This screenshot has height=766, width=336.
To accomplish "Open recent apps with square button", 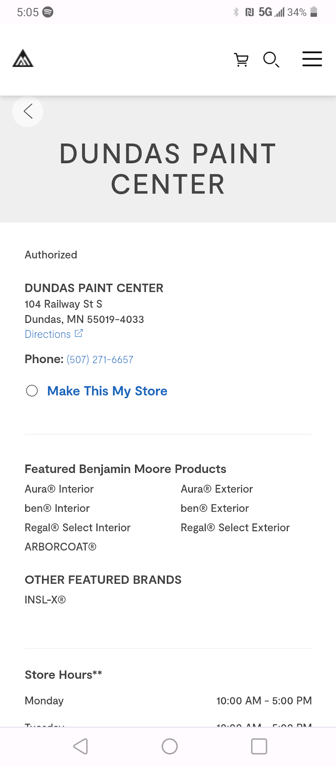I will 259,746.
